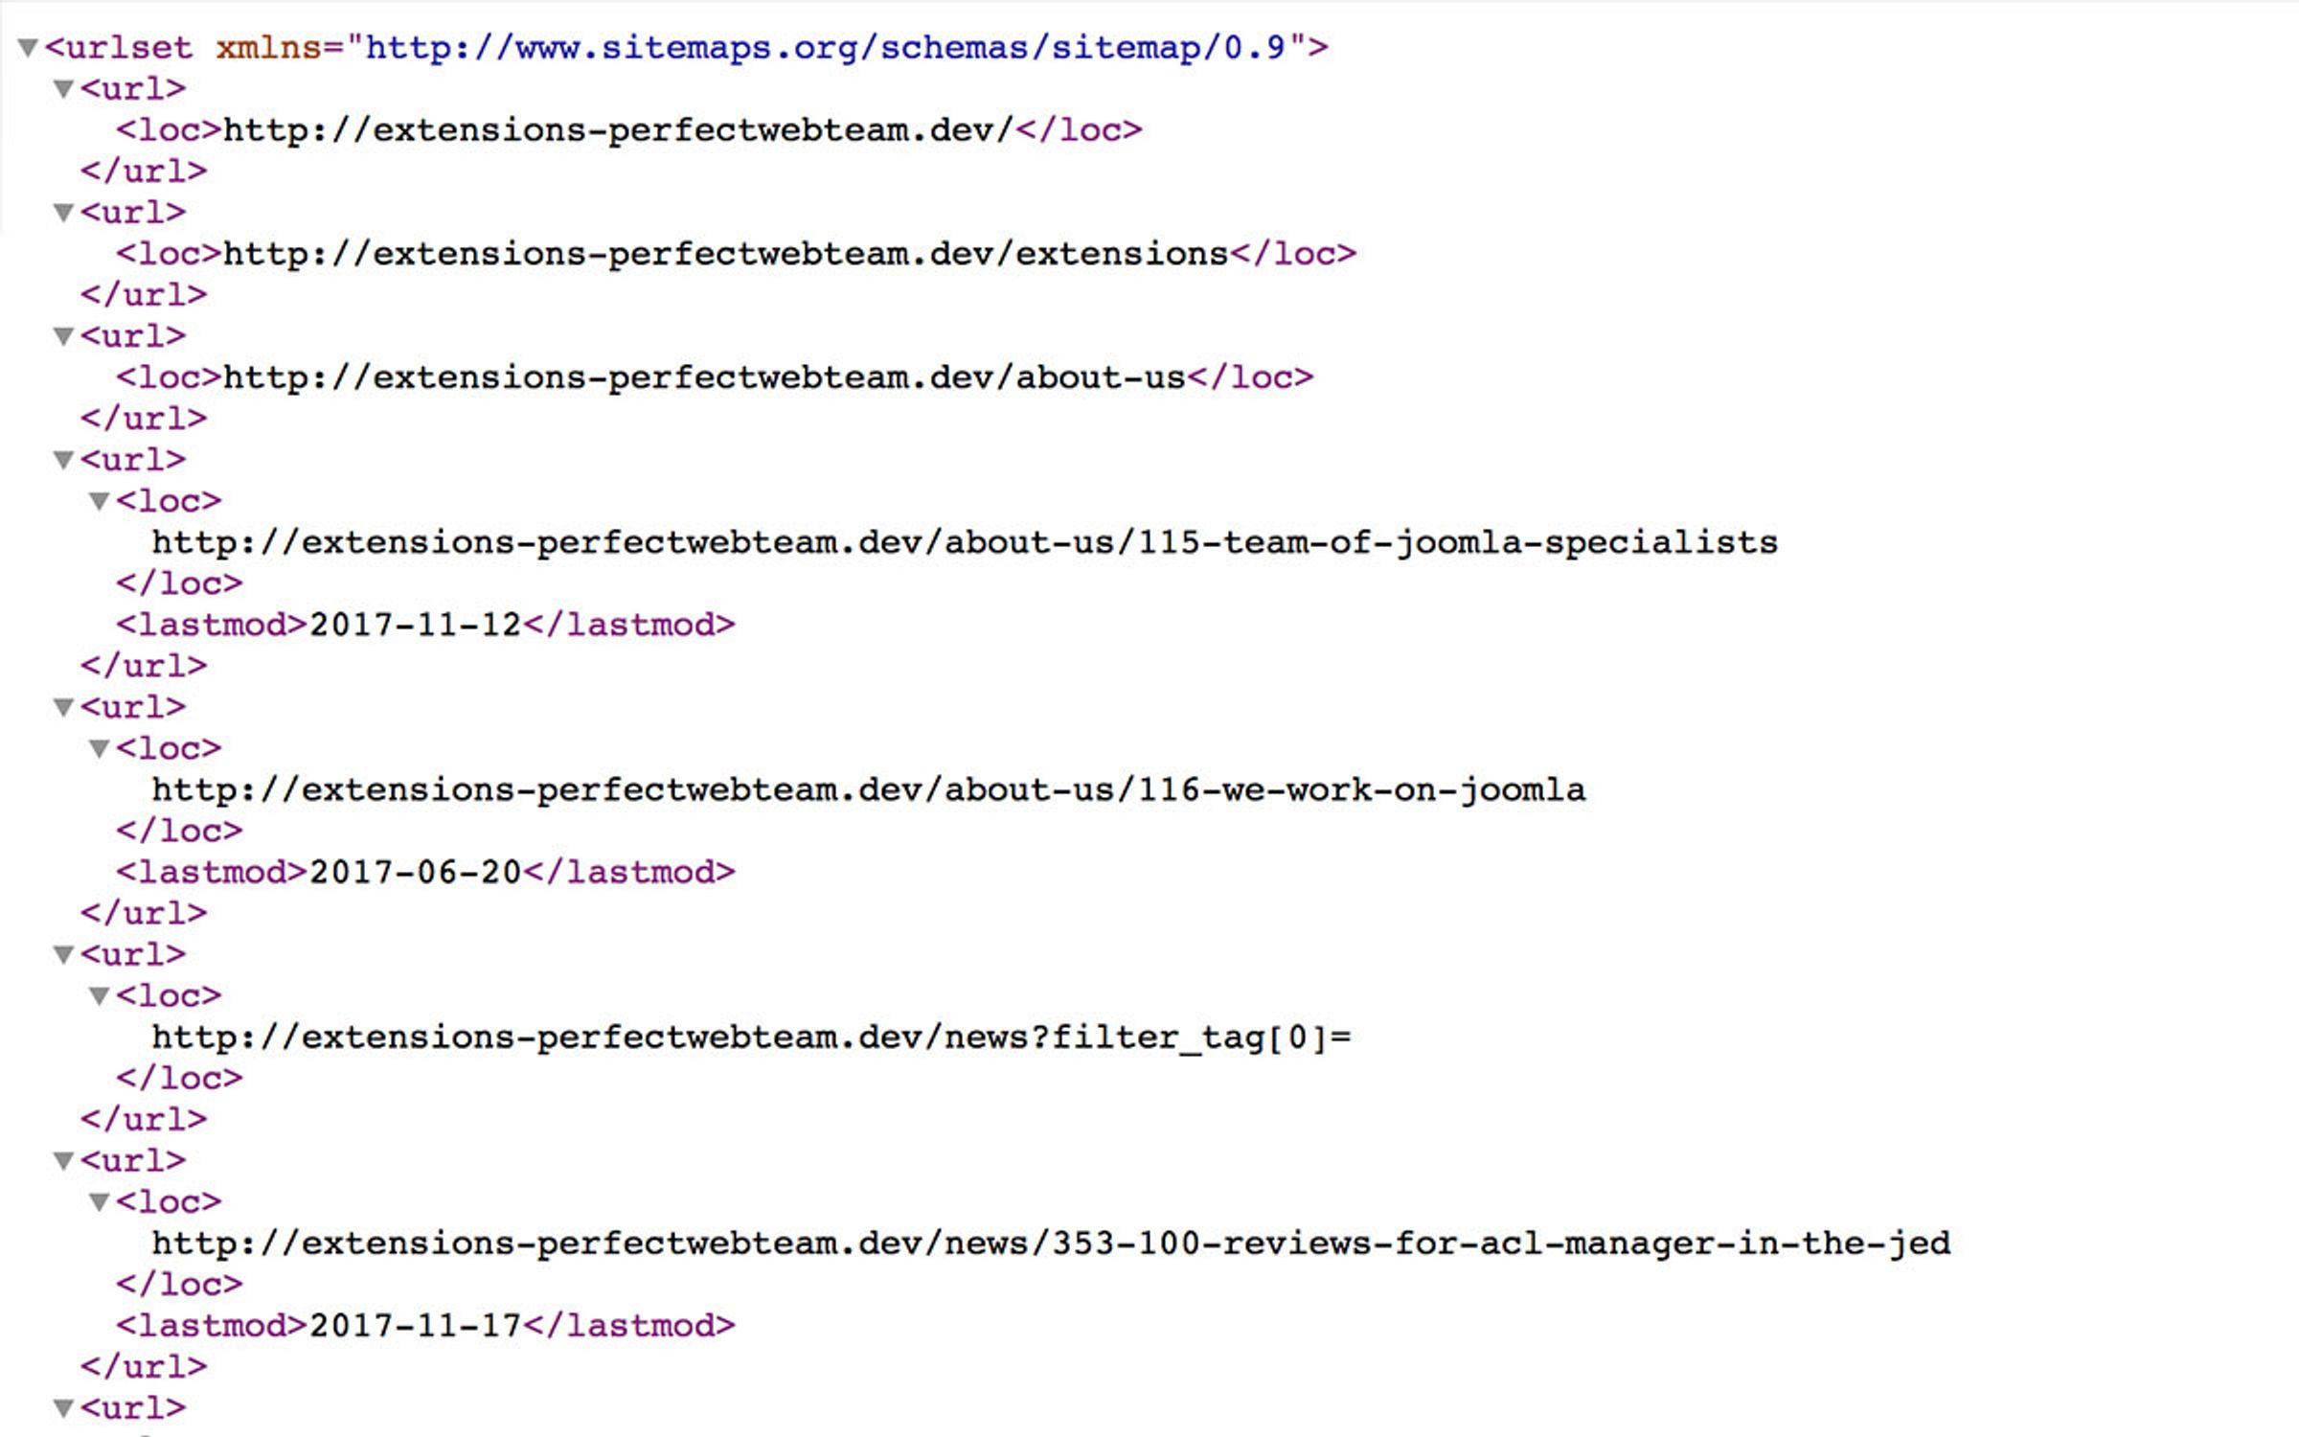The width and height of the screenshot is (2299, 1437).
Task: Click the sitemaps.org xmlns schema URL
Action: pyautogui.click(x=826, y=48)
